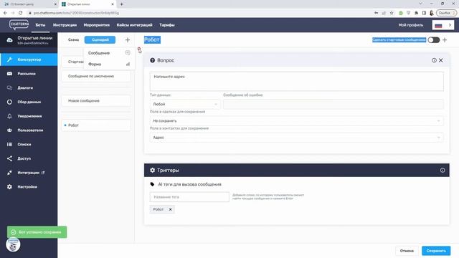Click the Интеграции plug icon
Viewport: 459px width, 258px height.
point(9,173)
